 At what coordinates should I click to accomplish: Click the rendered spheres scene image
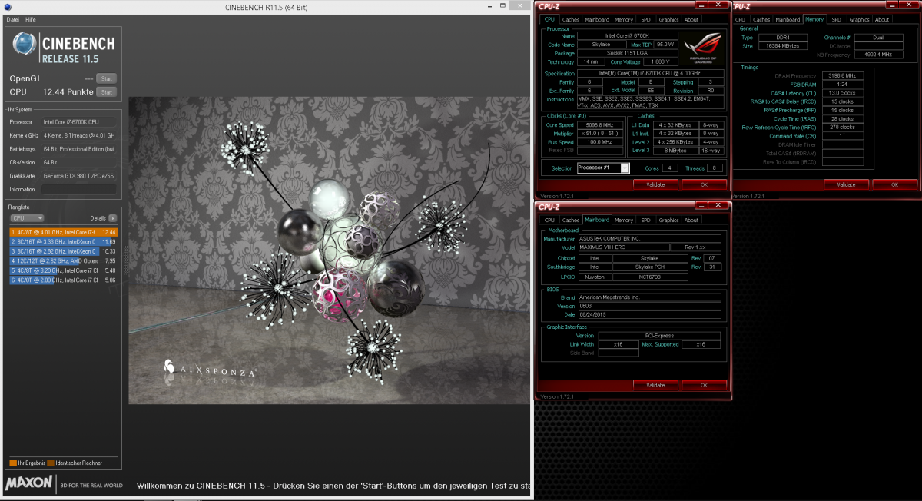(329, 250)
